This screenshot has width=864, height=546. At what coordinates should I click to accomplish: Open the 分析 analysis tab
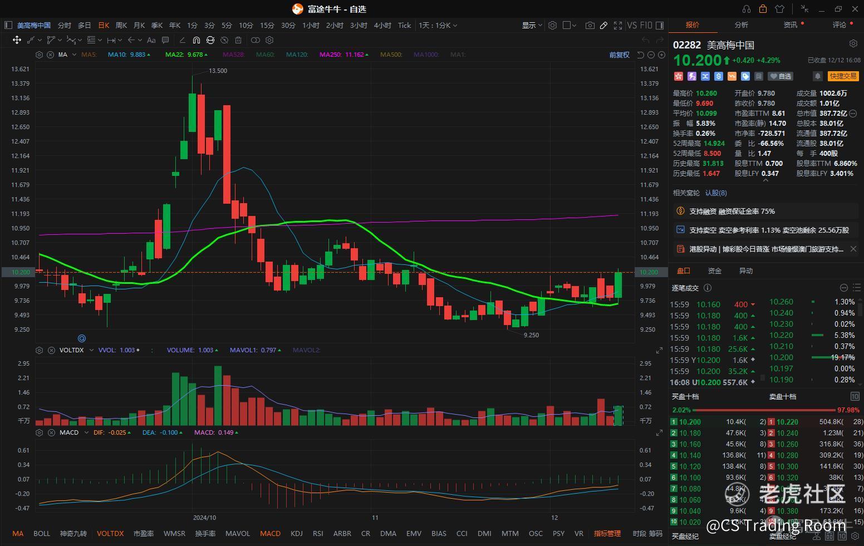[742, 25]
